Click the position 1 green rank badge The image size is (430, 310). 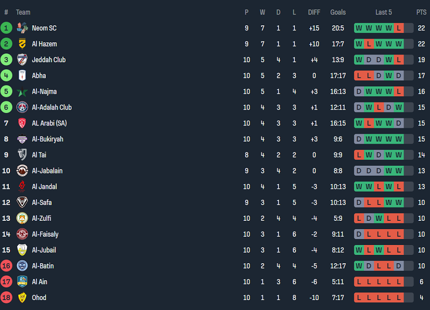6,28
